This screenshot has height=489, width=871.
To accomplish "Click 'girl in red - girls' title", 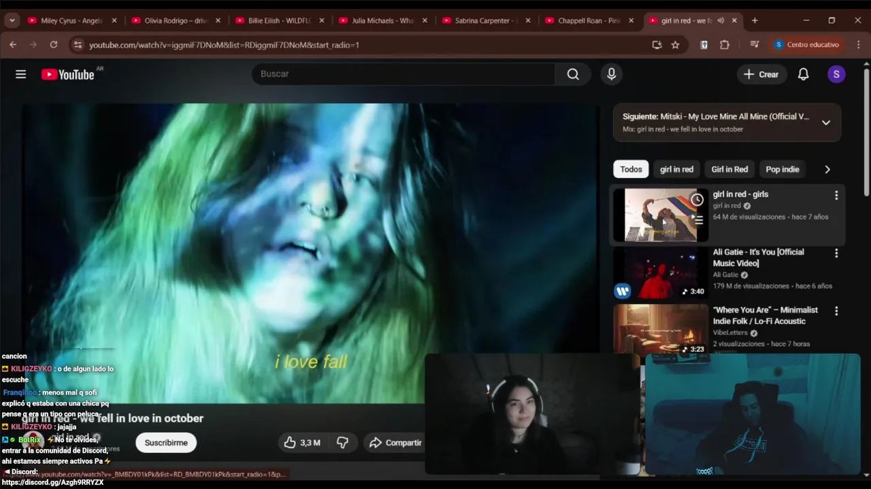I will coord(740,194).
